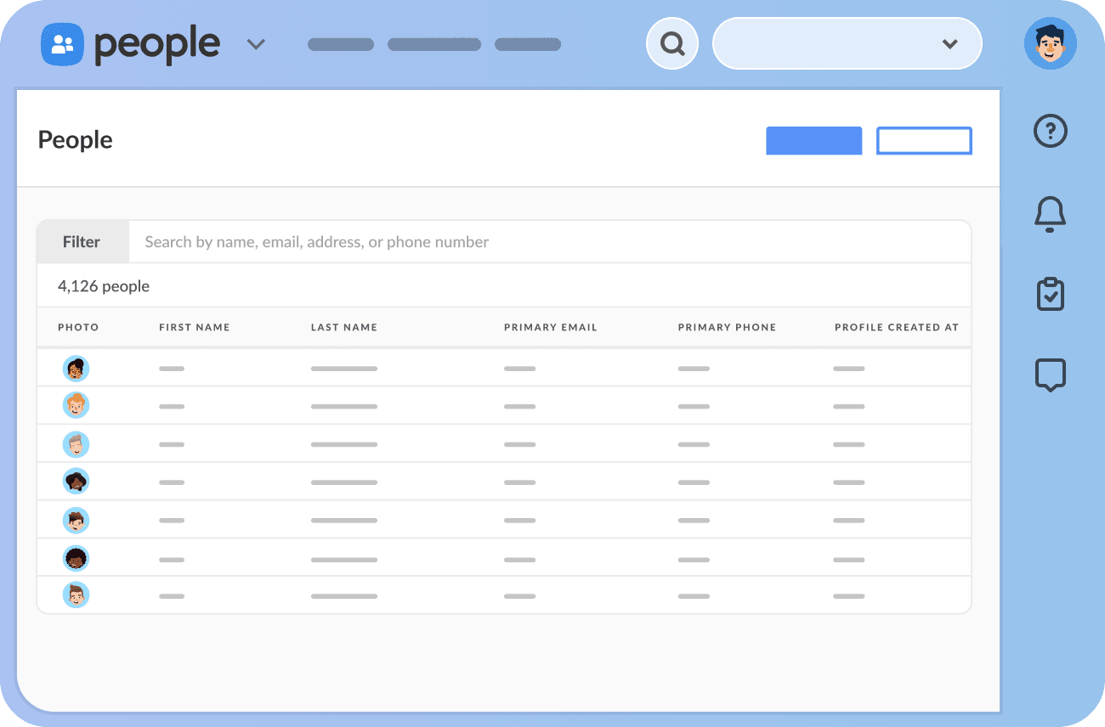This screenshot has width=1105, height=727.
Task: Click the first navigation item in the header
Action: (x=340, y=44)
